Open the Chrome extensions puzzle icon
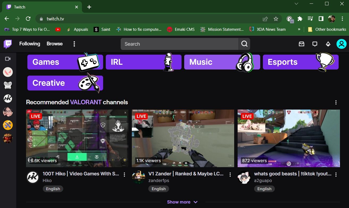The height and width of the screenshot is (208, 349). (x=300, y=19)
